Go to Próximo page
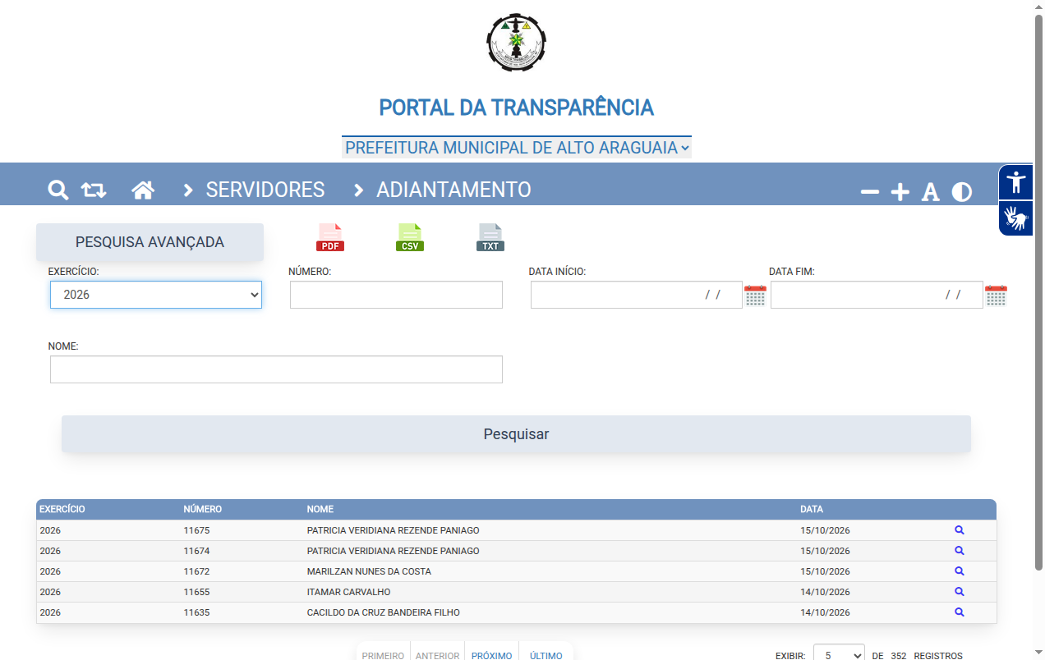The height and width of the screenshot is (660, 1045). [x=491, y=655]
